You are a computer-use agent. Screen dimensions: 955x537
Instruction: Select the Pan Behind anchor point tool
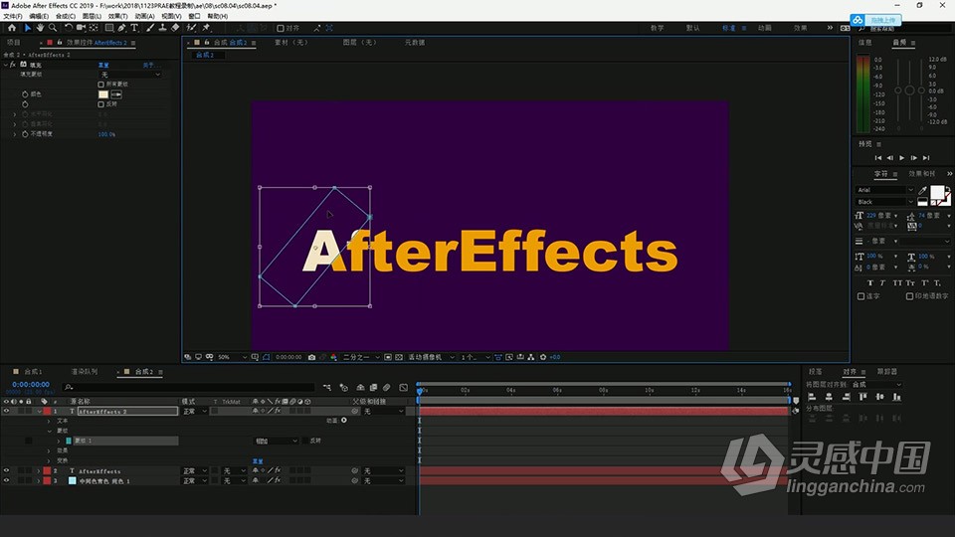(94, 28)
